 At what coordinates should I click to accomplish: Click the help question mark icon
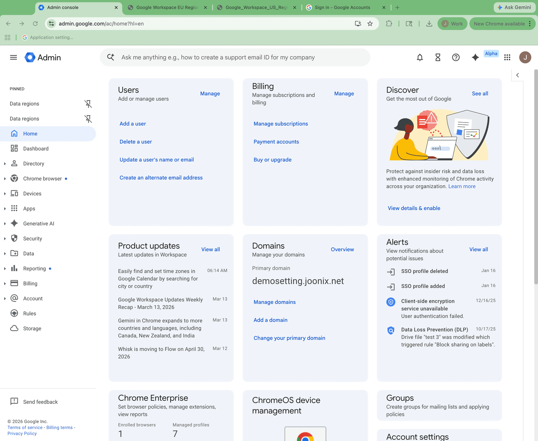pos(456,57)
